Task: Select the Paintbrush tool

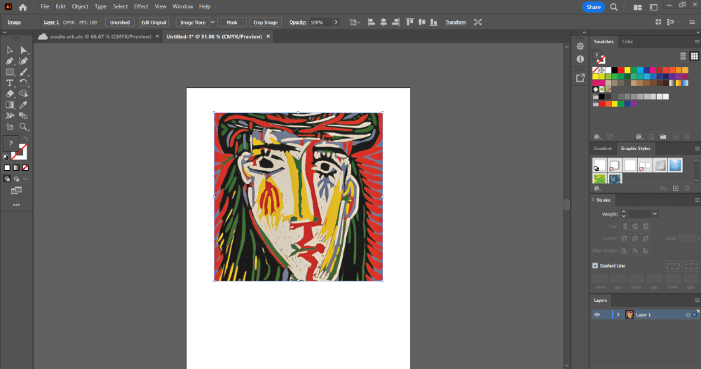Action: (24, 72)
